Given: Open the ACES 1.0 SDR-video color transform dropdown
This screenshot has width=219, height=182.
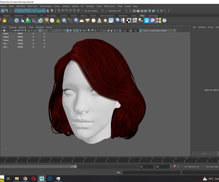Looking at the screenshot, I should [160, 31].
